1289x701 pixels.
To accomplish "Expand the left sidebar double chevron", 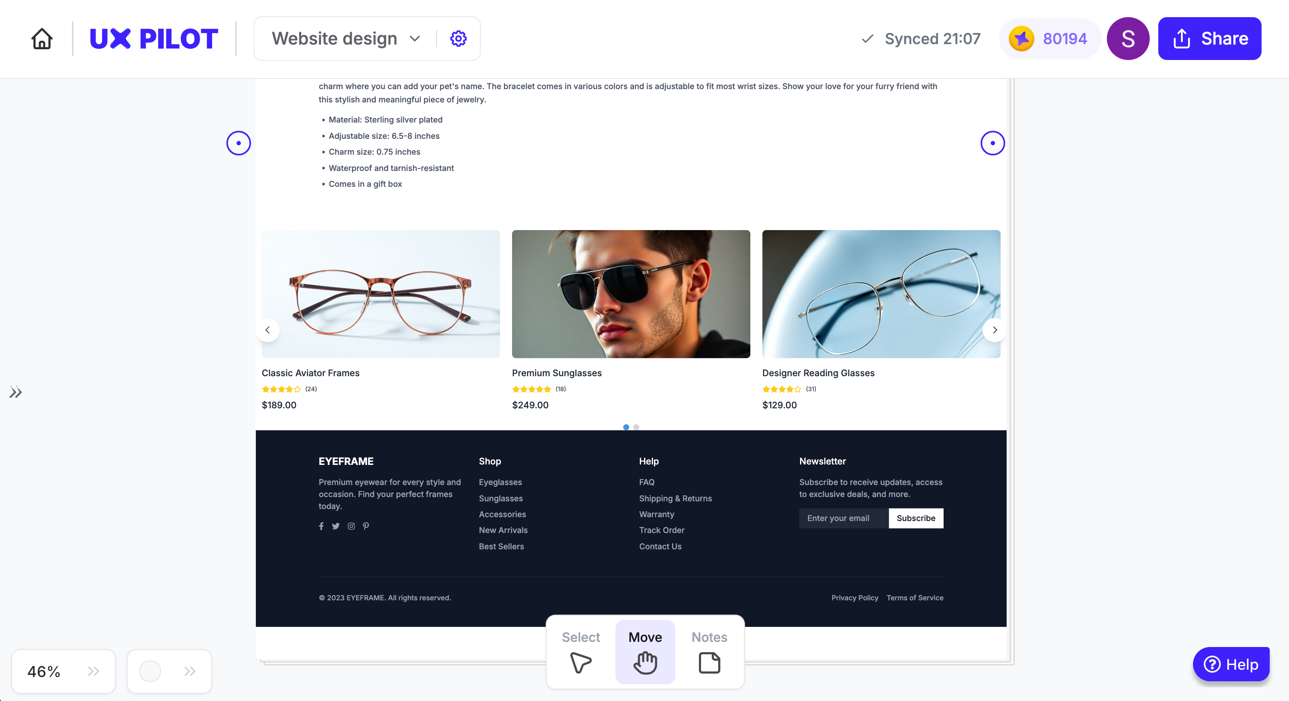I will point(15,392).
